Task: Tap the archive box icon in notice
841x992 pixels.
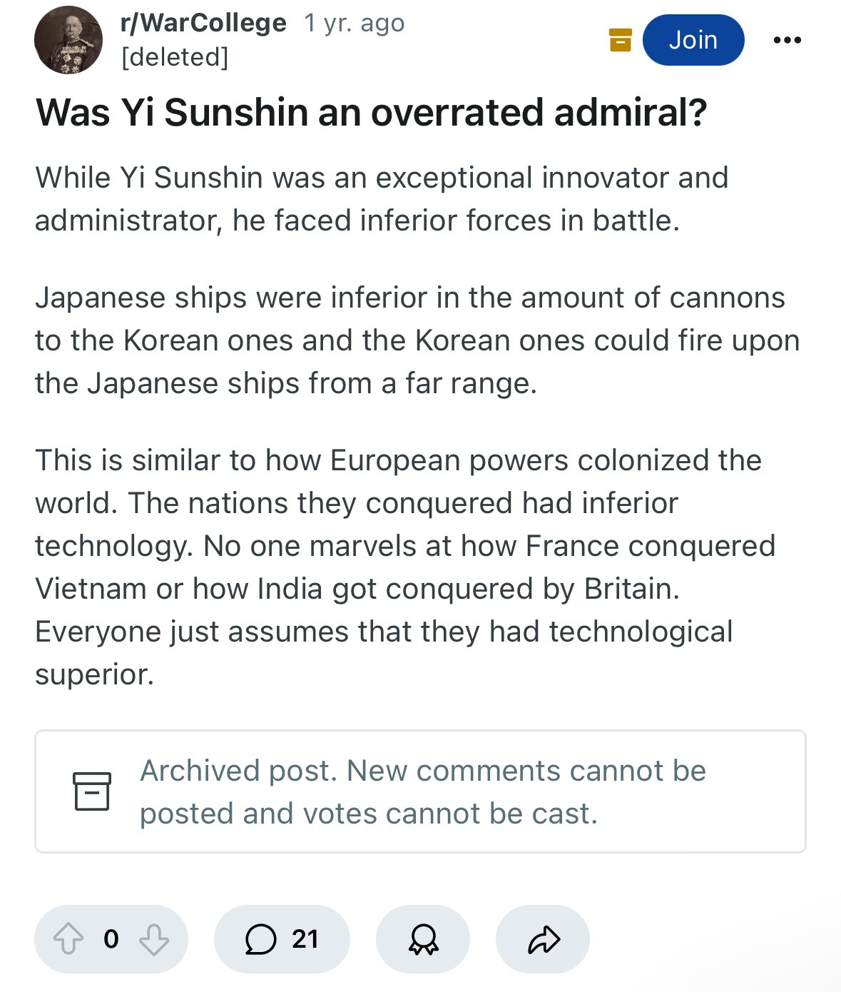Action: pyautogui.click(x=92, y=791)
